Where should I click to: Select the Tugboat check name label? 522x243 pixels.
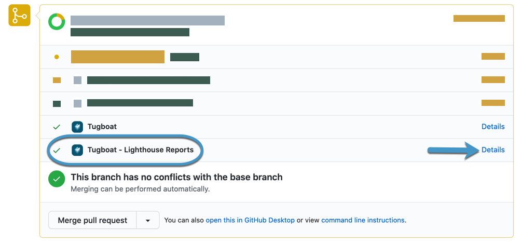coord(102,127)
